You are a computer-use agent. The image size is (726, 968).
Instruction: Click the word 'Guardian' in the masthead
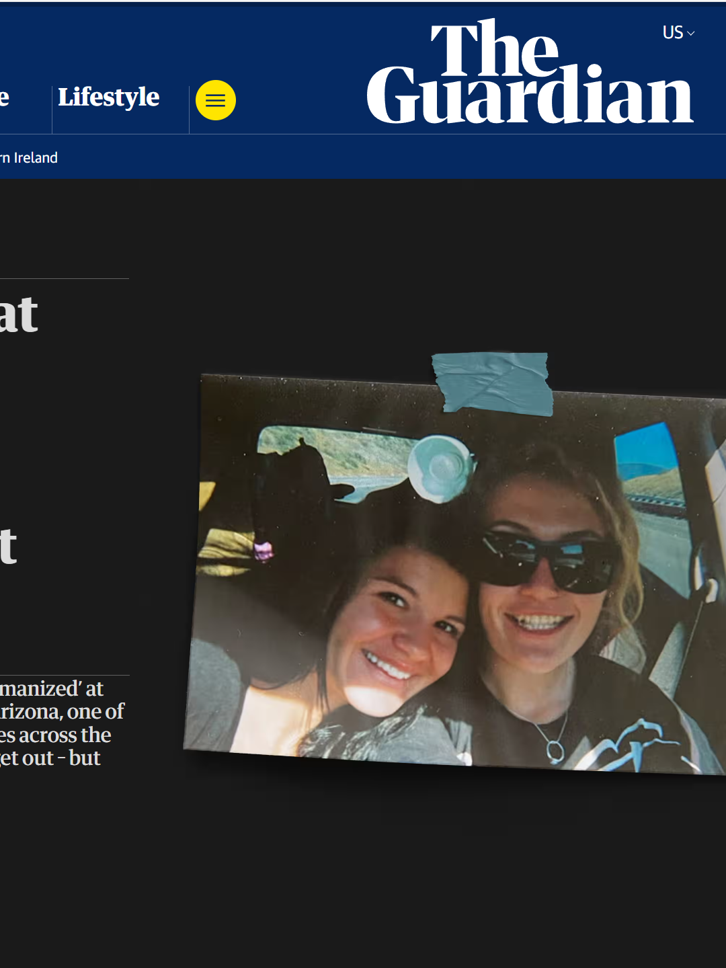pos(529,97)
